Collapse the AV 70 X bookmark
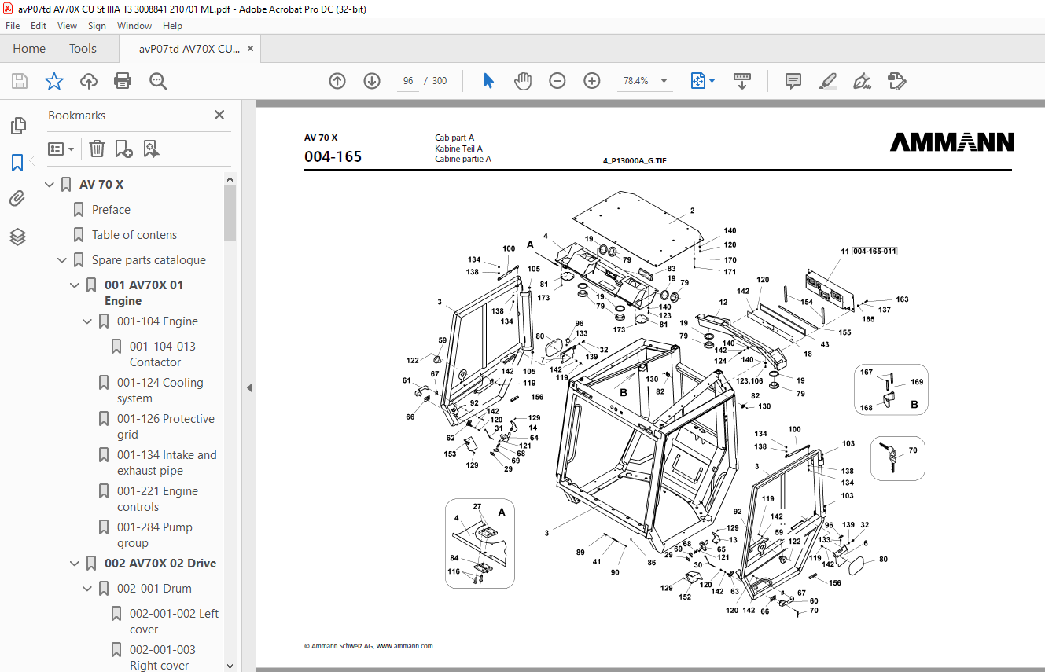This screenshot has height=672, width=1045. click(x=50, y=185)
